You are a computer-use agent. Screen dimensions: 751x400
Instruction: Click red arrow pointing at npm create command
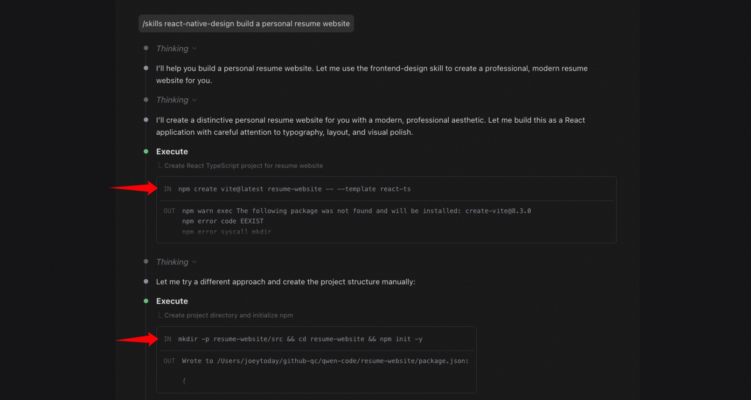[x=134, y=188]
